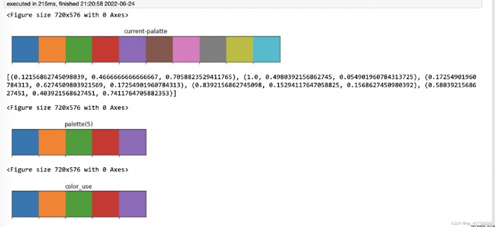This screenshot has height=227, width=495.
Task: Click the purple swatch in current-palatte
Action: point(132,49)
